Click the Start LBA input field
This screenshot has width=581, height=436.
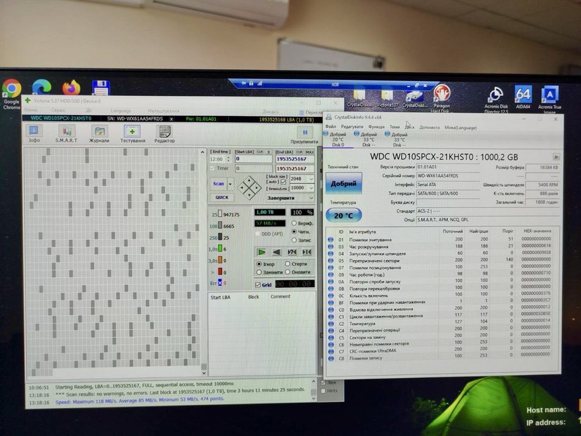point(254,159)
